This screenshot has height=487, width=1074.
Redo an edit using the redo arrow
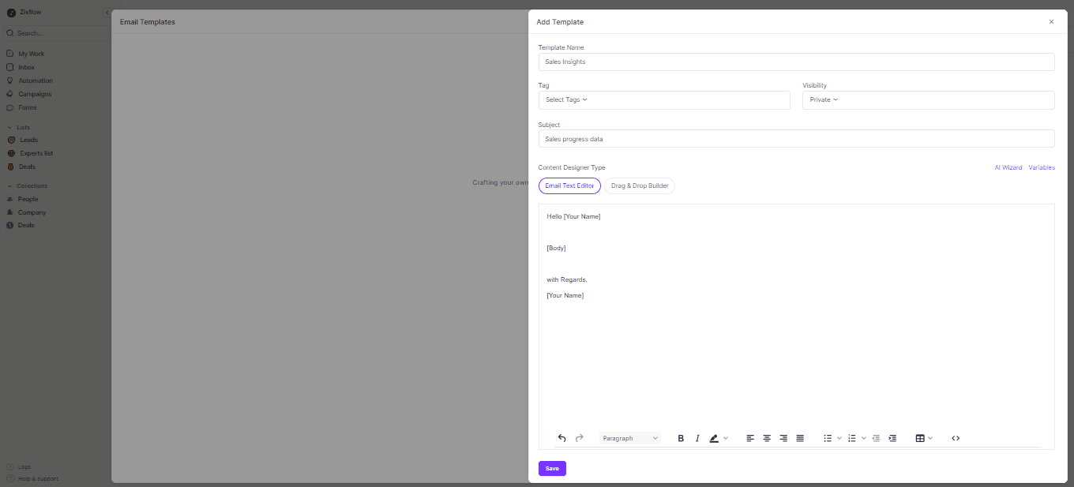579,438
